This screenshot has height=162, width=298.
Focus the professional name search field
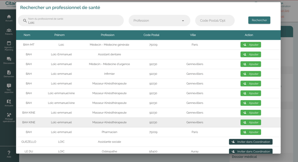point(71,21)
